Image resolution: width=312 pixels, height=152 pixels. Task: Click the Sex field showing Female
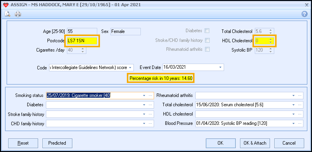pyautogui.click(x=125, y=31)
